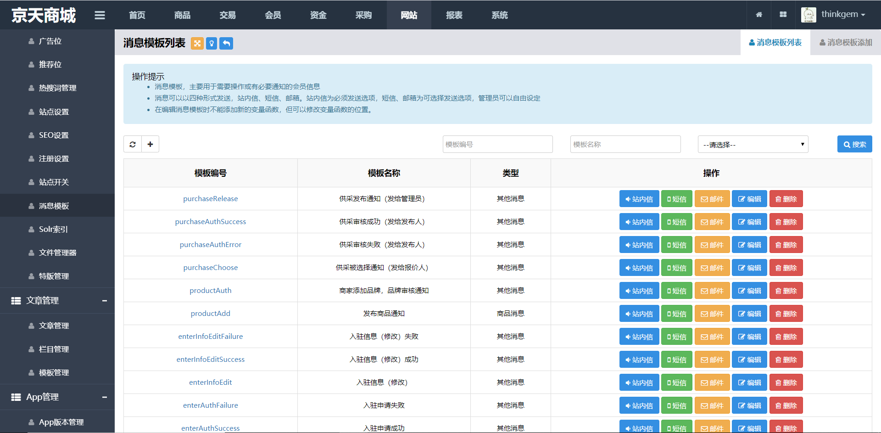Click 删除 for productAuth row
This screenshot has height=433, width=881.
pos(786,291)
